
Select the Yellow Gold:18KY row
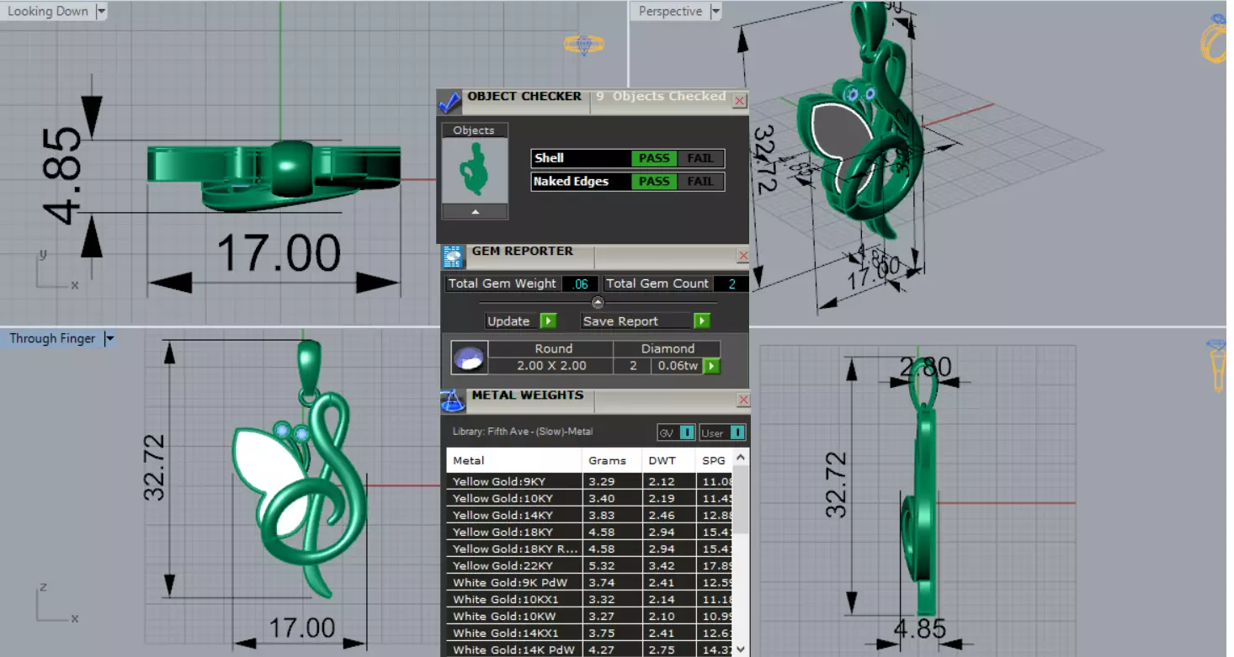pyautogui.click(x=588, y=532)
